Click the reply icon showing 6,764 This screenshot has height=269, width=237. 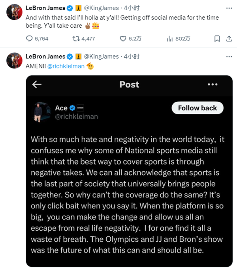click(x=29, y=39)
